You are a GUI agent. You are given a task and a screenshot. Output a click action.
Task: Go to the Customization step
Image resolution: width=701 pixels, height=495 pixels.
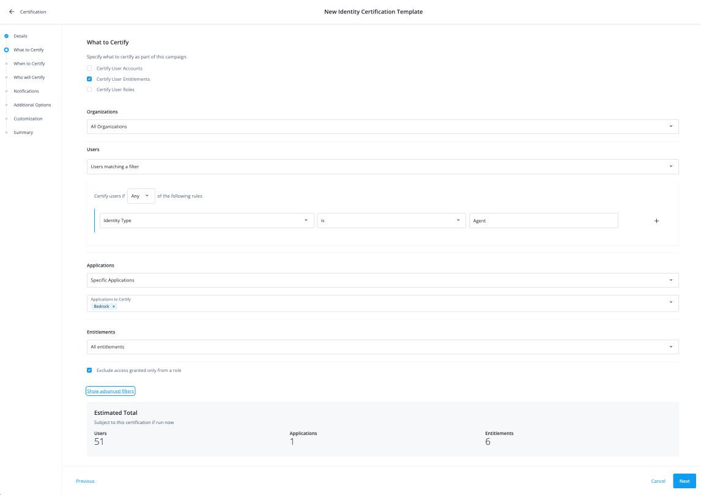coord(28,119)
